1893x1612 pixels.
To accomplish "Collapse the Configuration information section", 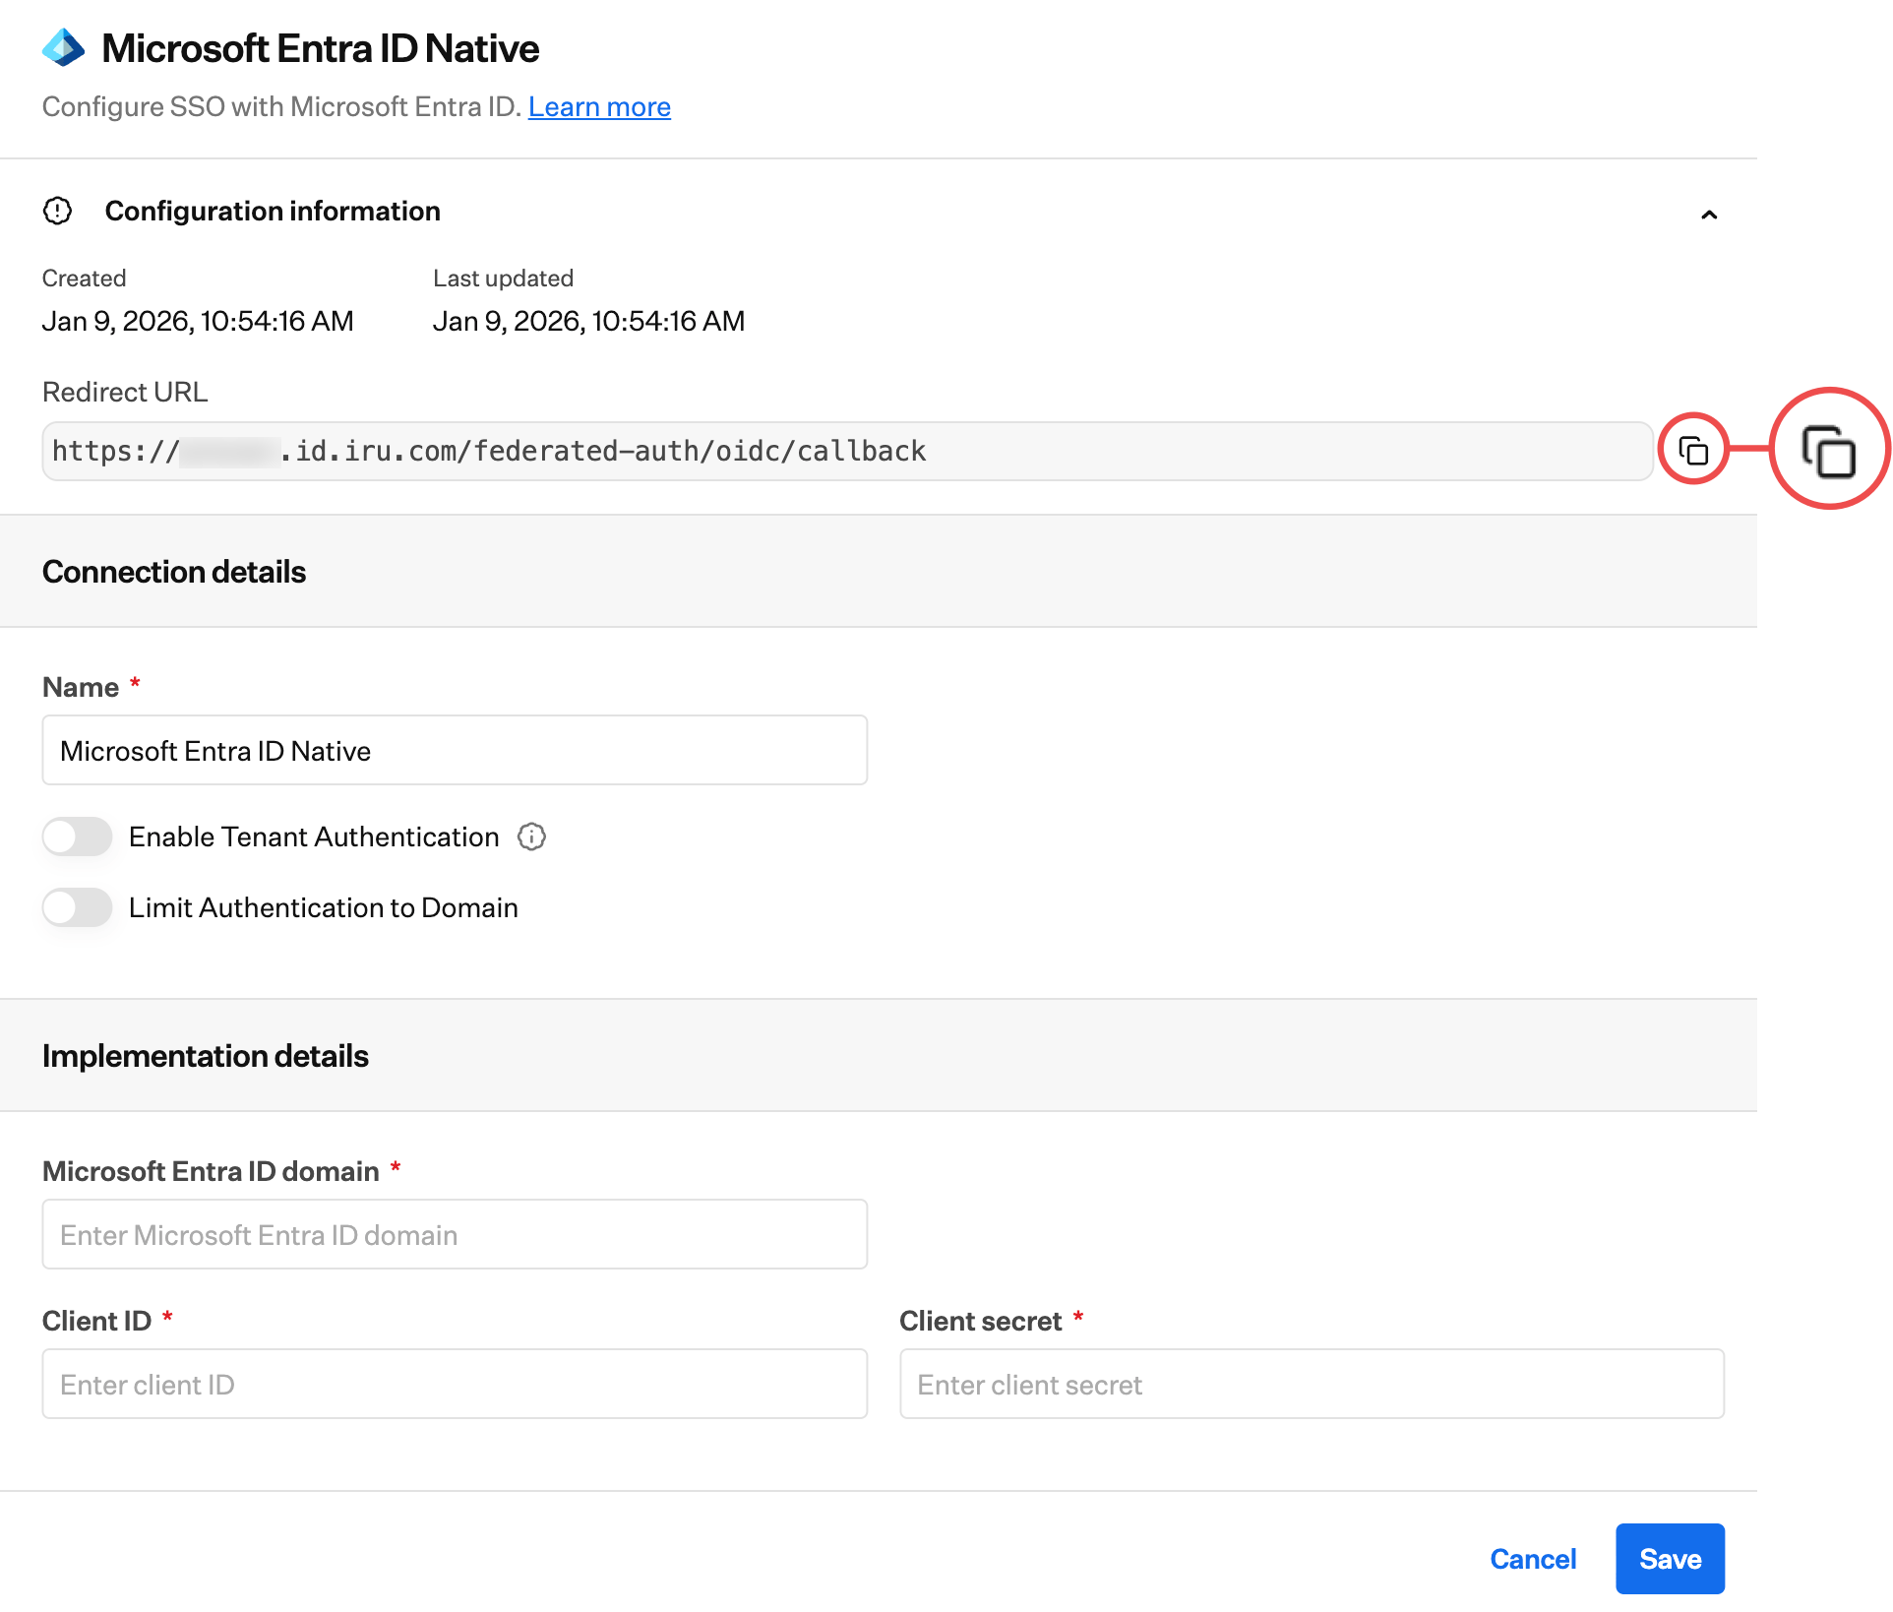I will (x=1709, y=215).
